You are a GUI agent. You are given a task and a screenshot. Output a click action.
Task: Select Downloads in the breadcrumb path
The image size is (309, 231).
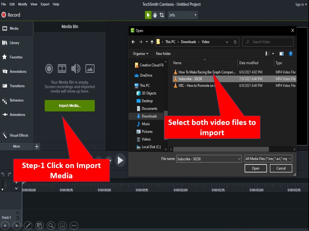tap(188, 42)
